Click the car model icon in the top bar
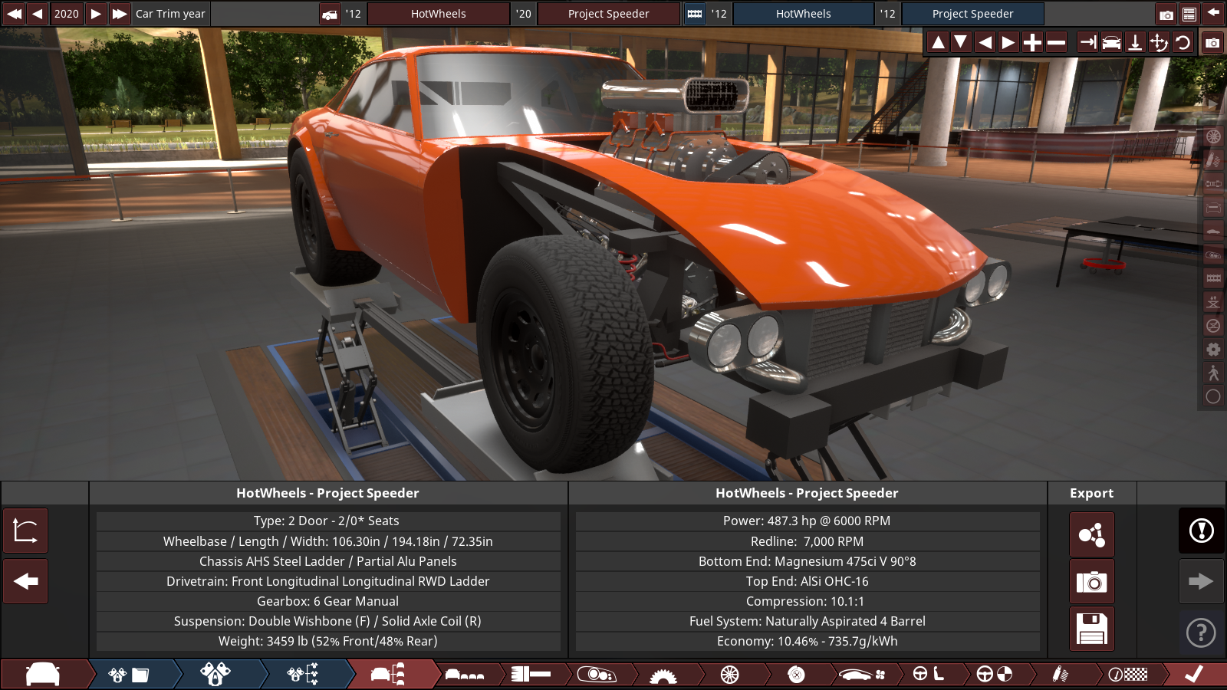Image resolution: width=1227 pixels, height=690 pixels. click(330, 14)
